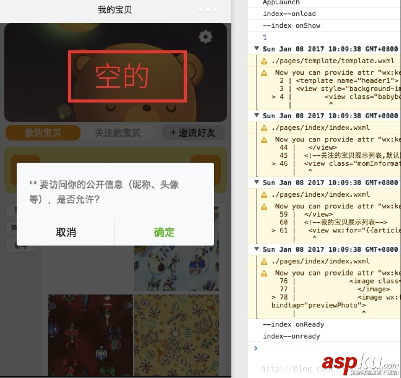The height and width of the screenshot is (378, 401).
Task: Select console output value '1'
Action: click(265, 38)
